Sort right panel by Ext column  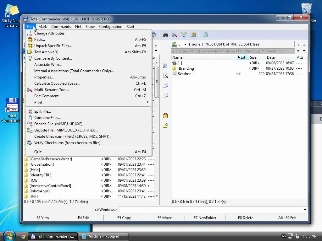tap(242, 57)
